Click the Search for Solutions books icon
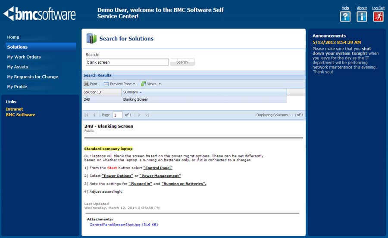Viewport: 388px width, 238px height. point(91,39)
